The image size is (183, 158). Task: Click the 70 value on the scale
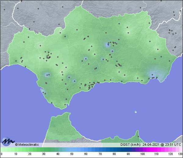click(x=100, y=154)
